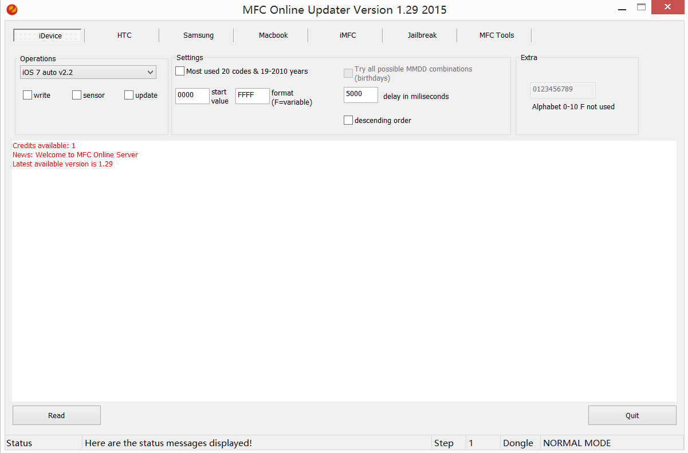Viewport: 688px width, 453px height.
Task: Tick the descending order checkbox
Action: tap(348, 120)
